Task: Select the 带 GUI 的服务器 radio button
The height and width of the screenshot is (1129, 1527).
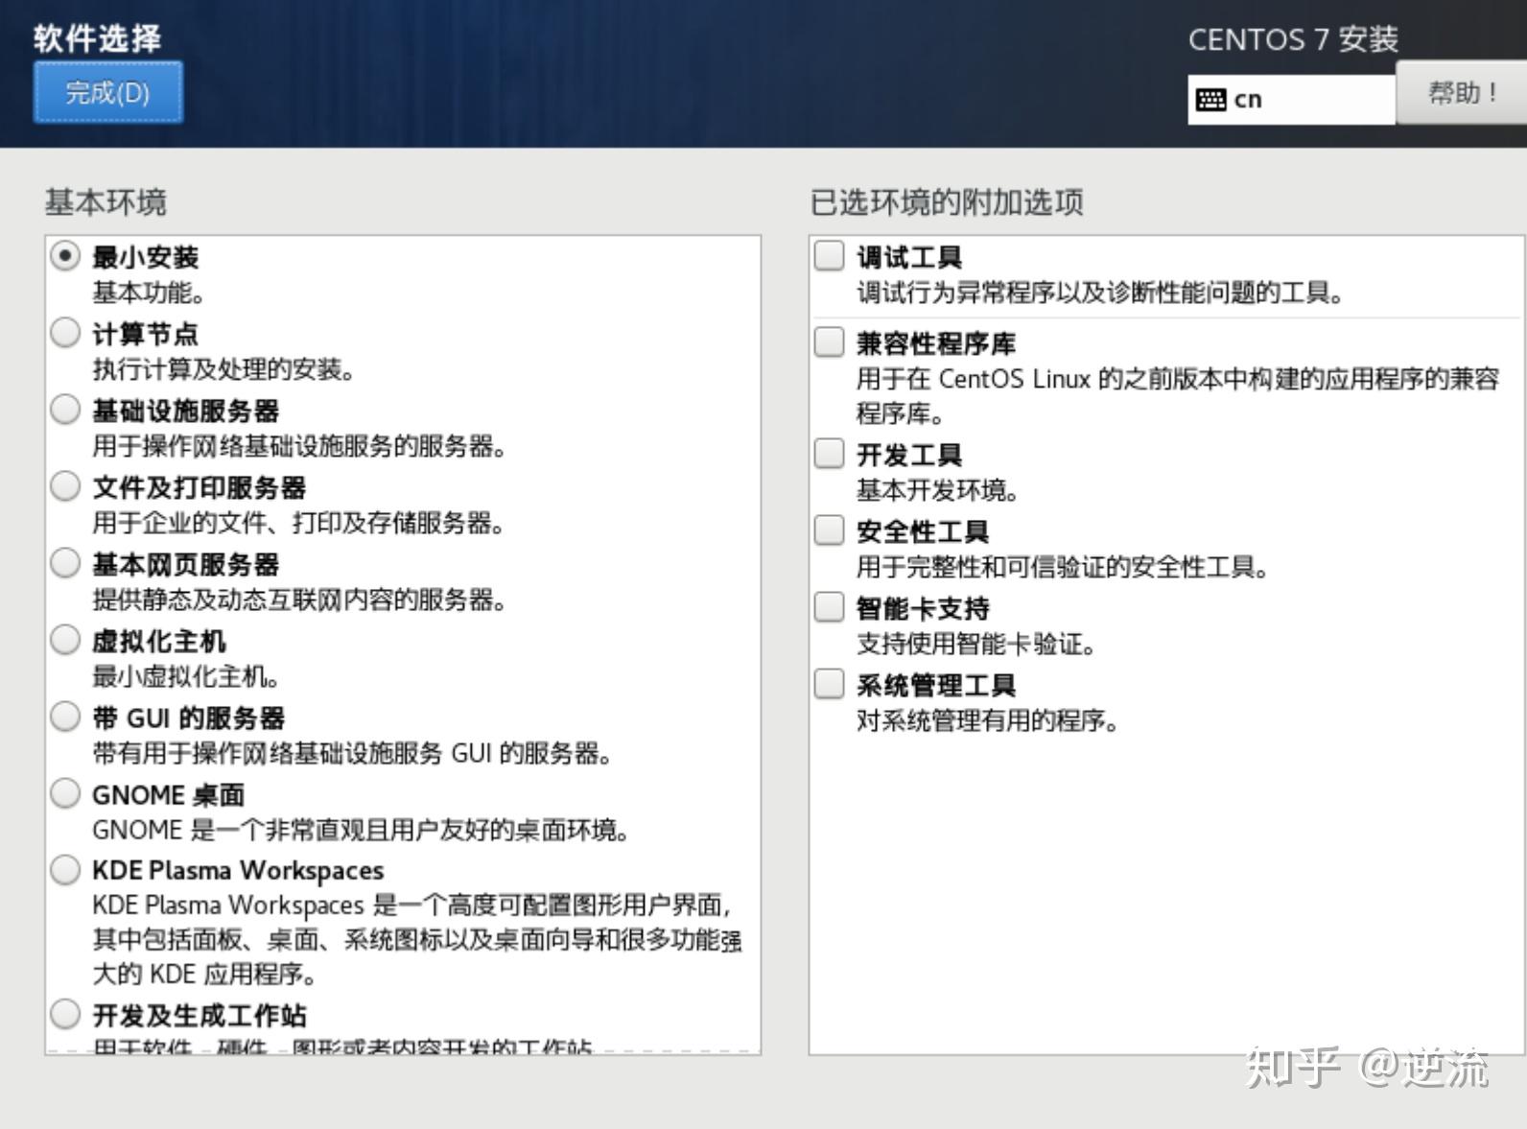Action: tap(65, 717)
